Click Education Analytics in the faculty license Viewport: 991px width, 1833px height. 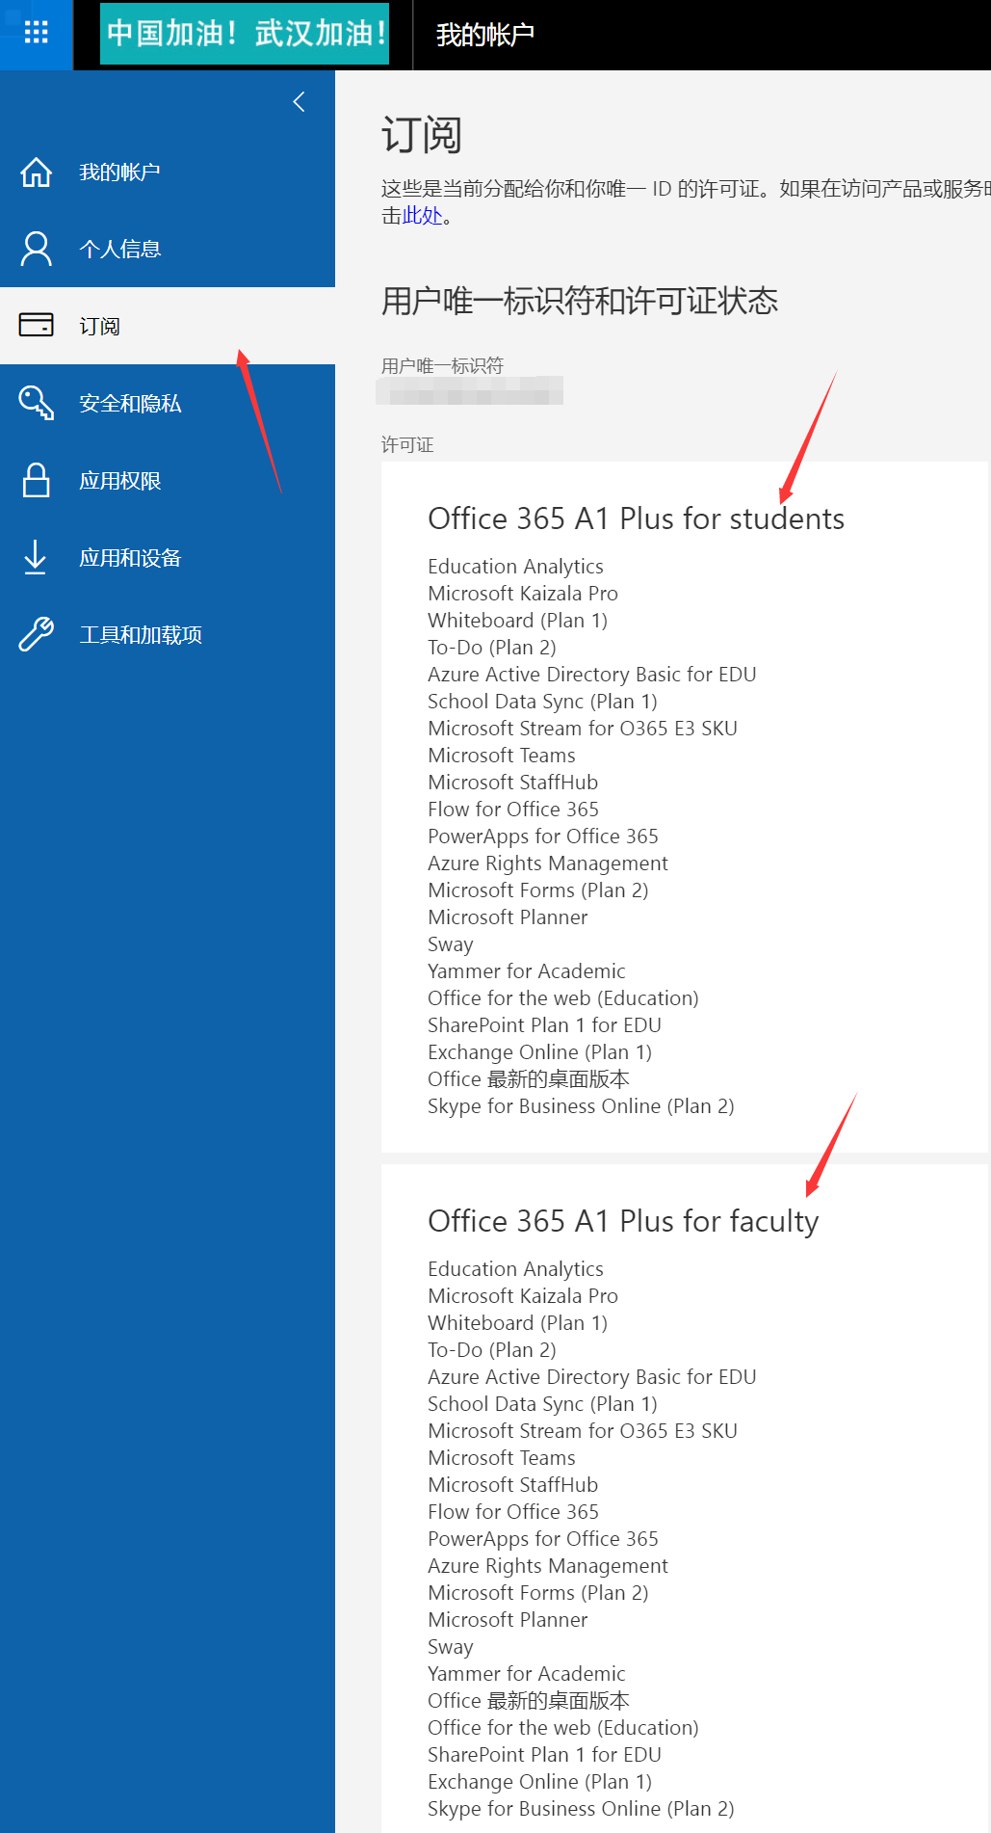tap(515, 1269)
